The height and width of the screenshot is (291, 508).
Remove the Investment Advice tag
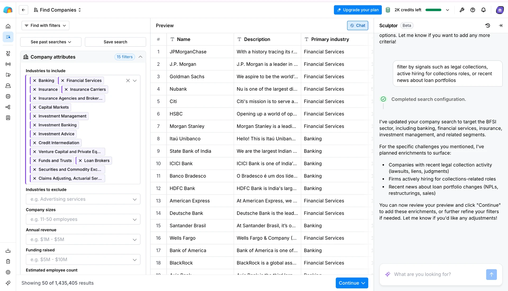(35, 134)
